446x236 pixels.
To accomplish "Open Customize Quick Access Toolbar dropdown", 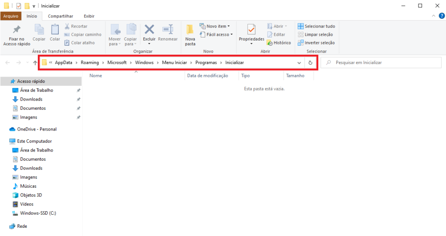I will 34,6.
